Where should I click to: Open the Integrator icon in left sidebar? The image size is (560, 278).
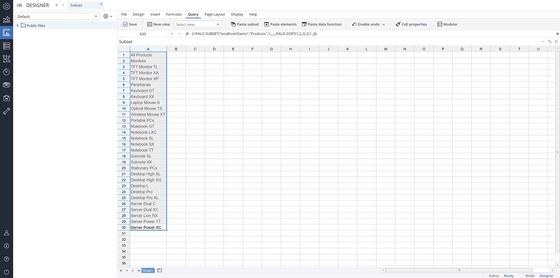pyautogui.click(x=6, y=59)
